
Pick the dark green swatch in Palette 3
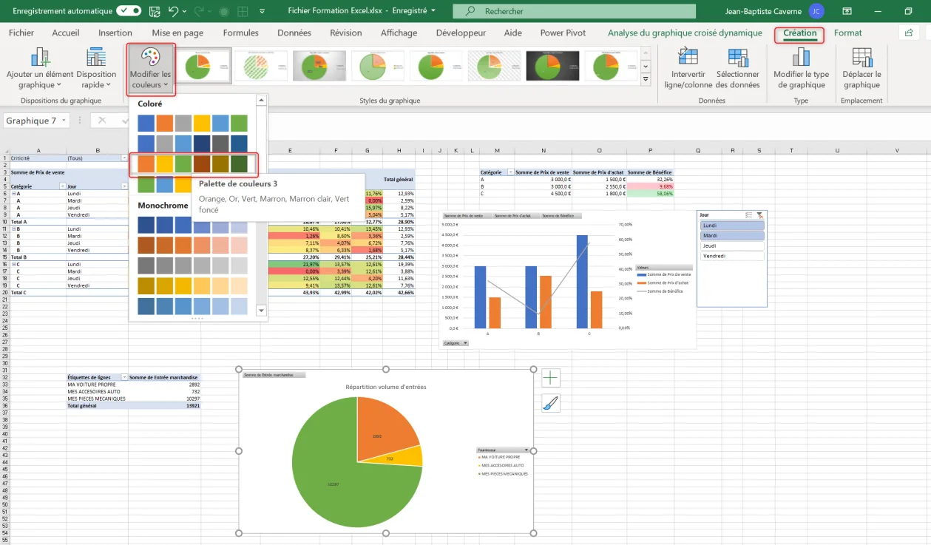point(239,163)
